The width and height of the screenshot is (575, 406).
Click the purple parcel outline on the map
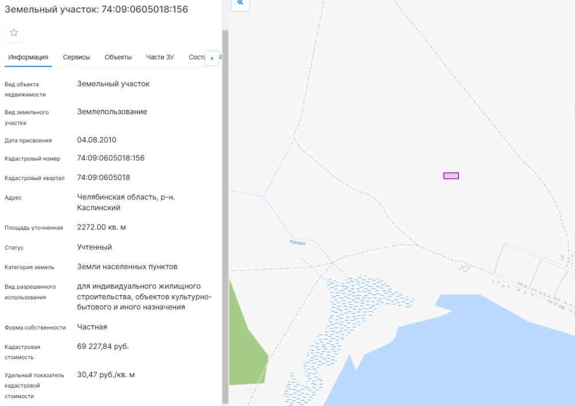pyautogui.click(x=451, y=175)
